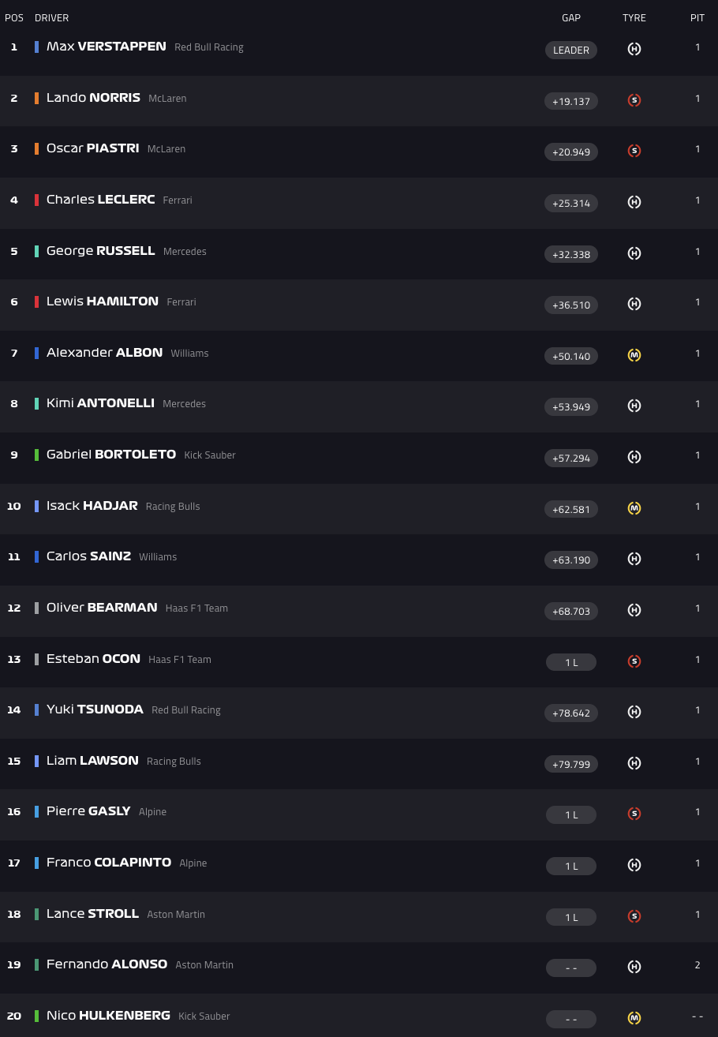
Task: Click Stroll's soft tyre icon
Action: click(x=634, y=916)
